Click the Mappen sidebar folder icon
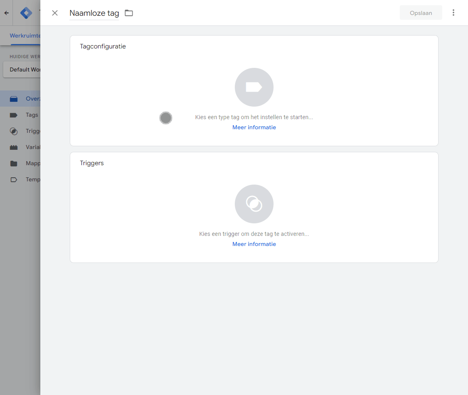Viewport: 468px width, 395px height. point(14,164)
